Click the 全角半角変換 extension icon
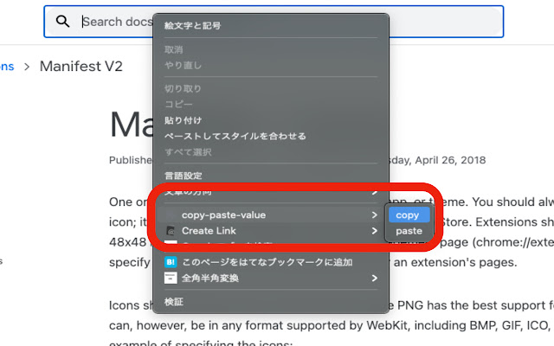The width and height of the screenshot is (554, 346). (171, 278)
